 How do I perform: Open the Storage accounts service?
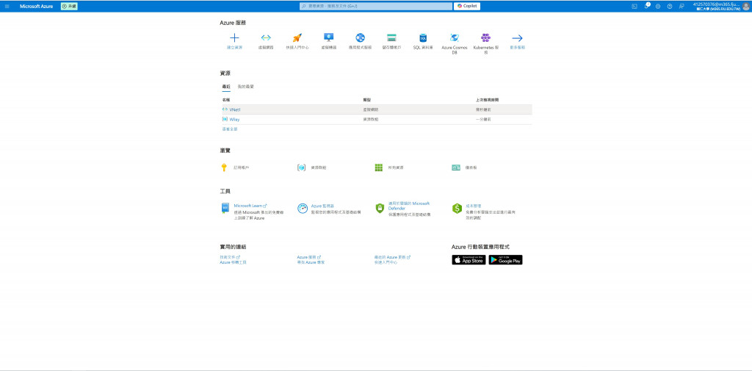click(392, 38)
